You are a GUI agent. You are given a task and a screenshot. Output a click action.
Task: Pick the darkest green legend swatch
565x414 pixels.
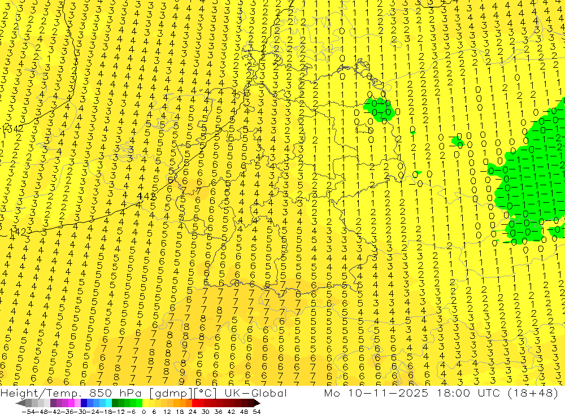click(115, 403)
